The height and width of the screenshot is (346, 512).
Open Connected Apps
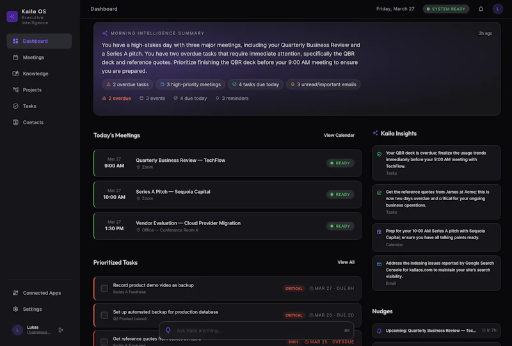tap(39, 293)
